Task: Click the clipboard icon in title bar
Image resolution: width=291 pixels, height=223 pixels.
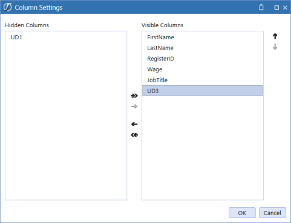Action: pos(261,7)
